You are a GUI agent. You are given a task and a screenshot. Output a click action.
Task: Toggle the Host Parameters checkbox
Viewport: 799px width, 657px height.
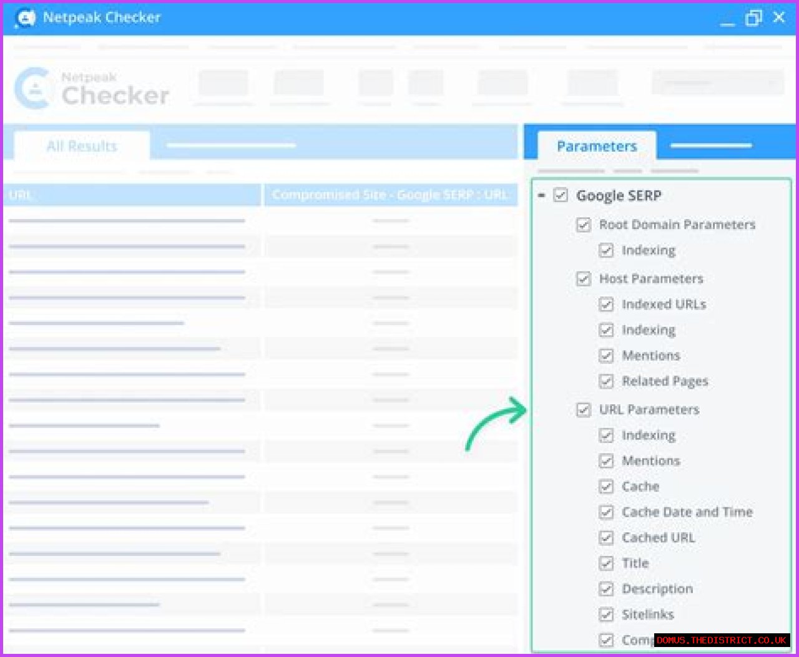coord(584,279)
